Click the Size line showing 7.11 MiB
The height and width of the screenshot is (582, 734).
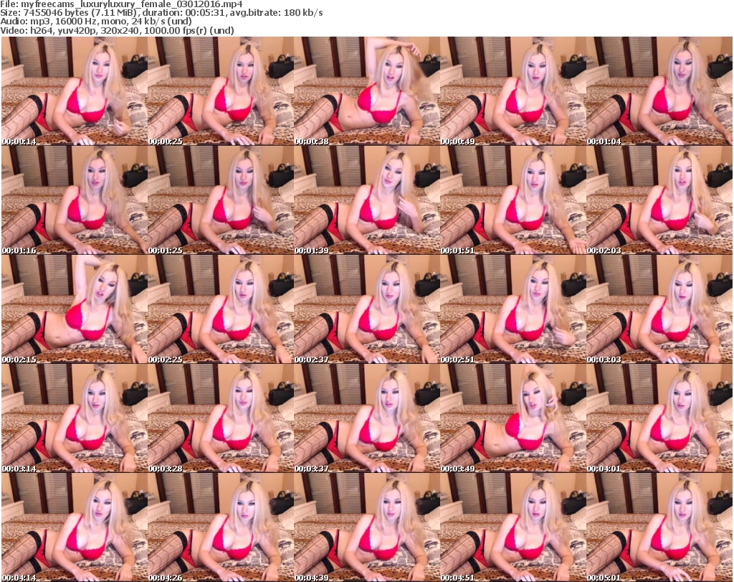point(161,13)
